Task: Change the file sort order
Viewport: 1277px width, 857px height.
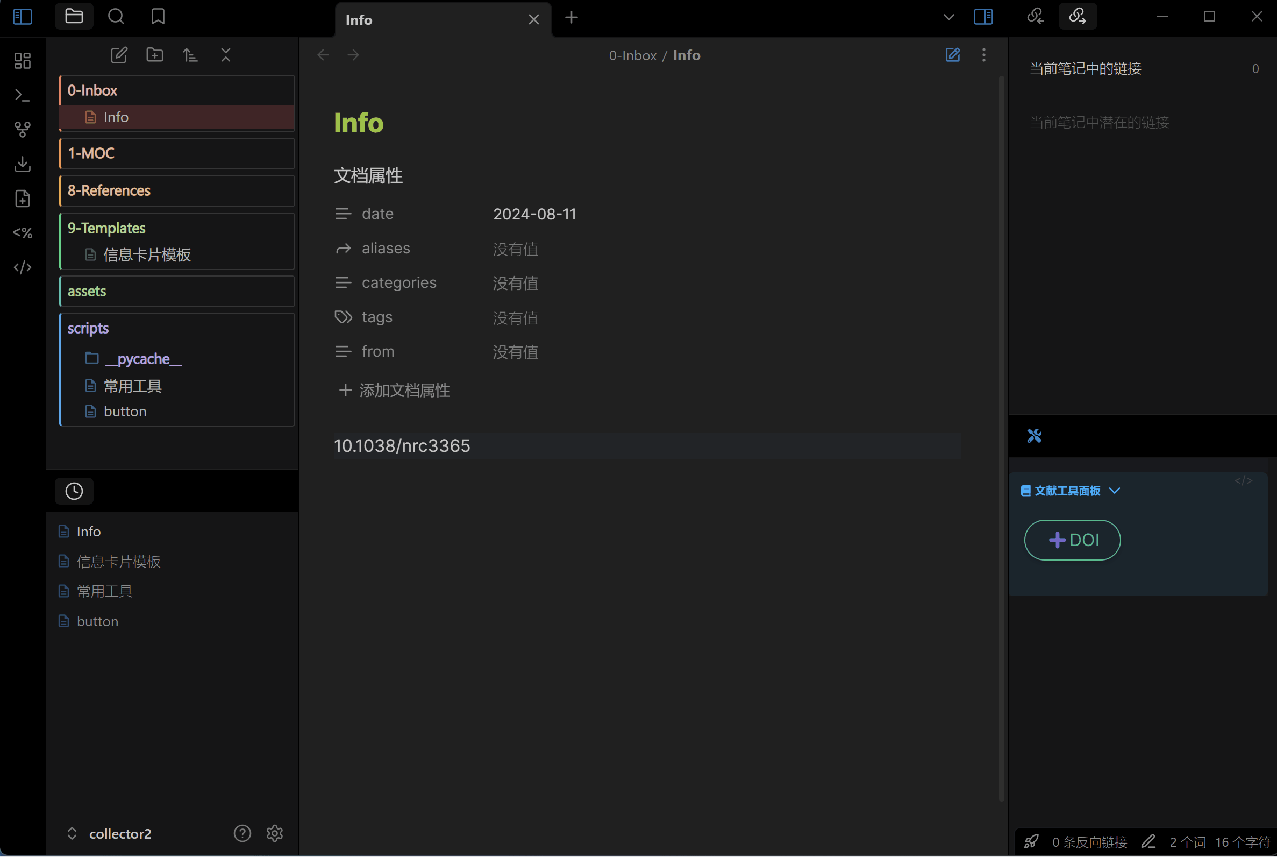Action: pyautogui.click(x=190, y=55)
